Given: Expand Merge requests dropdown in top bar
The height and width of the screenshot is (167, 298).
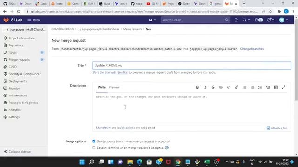Looking at the screenshot, I should [246, 20].
